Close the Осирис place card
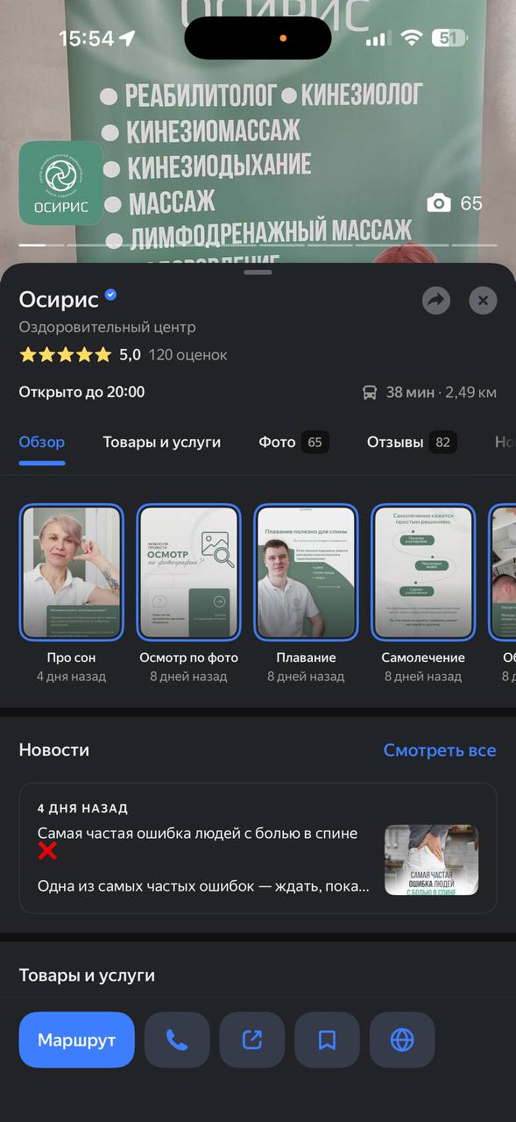This screenshot has height=1122, width=516. click(483, 301)
